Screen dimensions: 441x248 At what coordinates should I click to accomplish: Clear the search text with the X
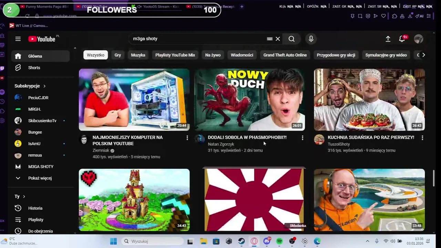[278, 39]
